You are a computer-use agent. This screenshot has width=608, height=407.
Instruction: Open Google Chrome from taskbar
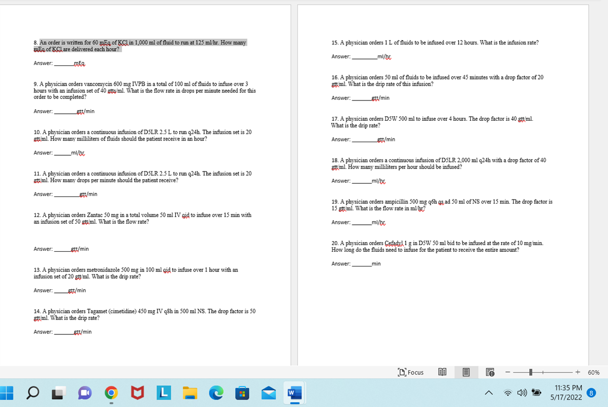pos(111,393)
